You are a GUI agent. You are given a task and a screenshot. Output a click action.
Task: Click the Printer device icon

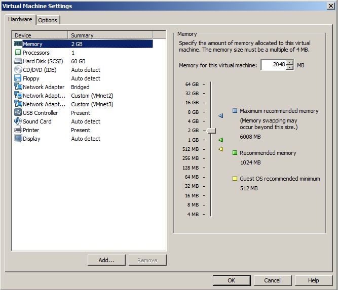coord(18,130)
